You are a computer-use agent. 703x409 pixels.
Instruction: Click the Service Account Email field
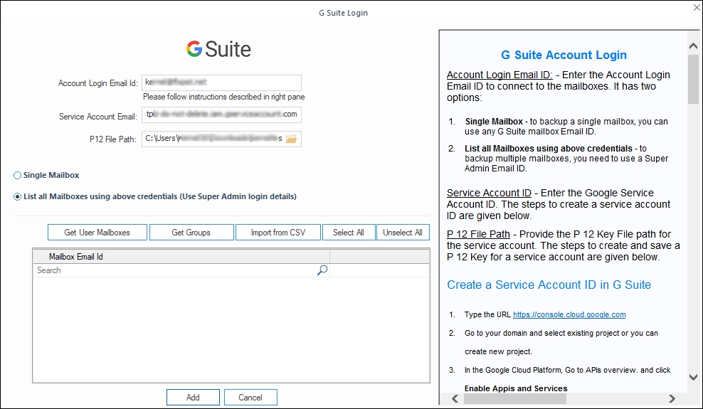point(221,115)
